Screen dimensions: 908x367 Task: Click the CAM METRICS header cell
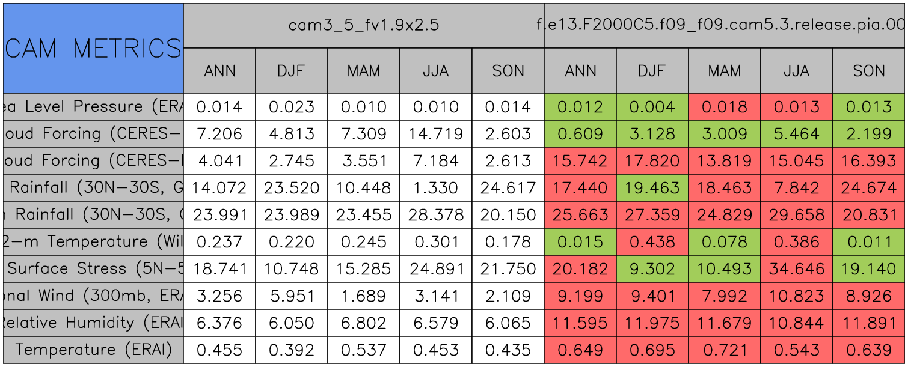[x=93, y=48]
